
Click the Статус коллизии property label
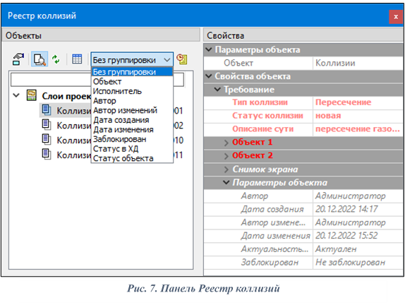point(267,116)
